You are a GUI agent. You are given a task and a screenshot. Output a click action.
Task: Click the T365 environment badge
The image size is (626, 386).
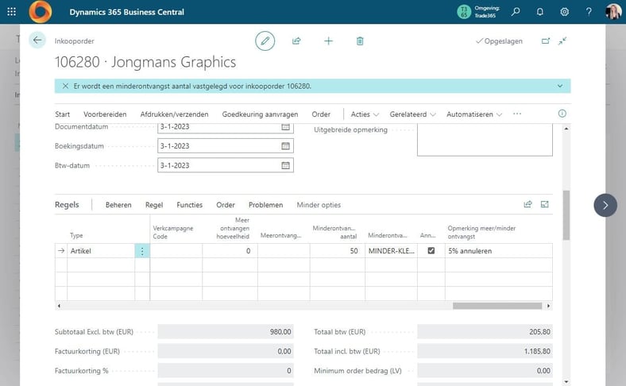(464, 12)
